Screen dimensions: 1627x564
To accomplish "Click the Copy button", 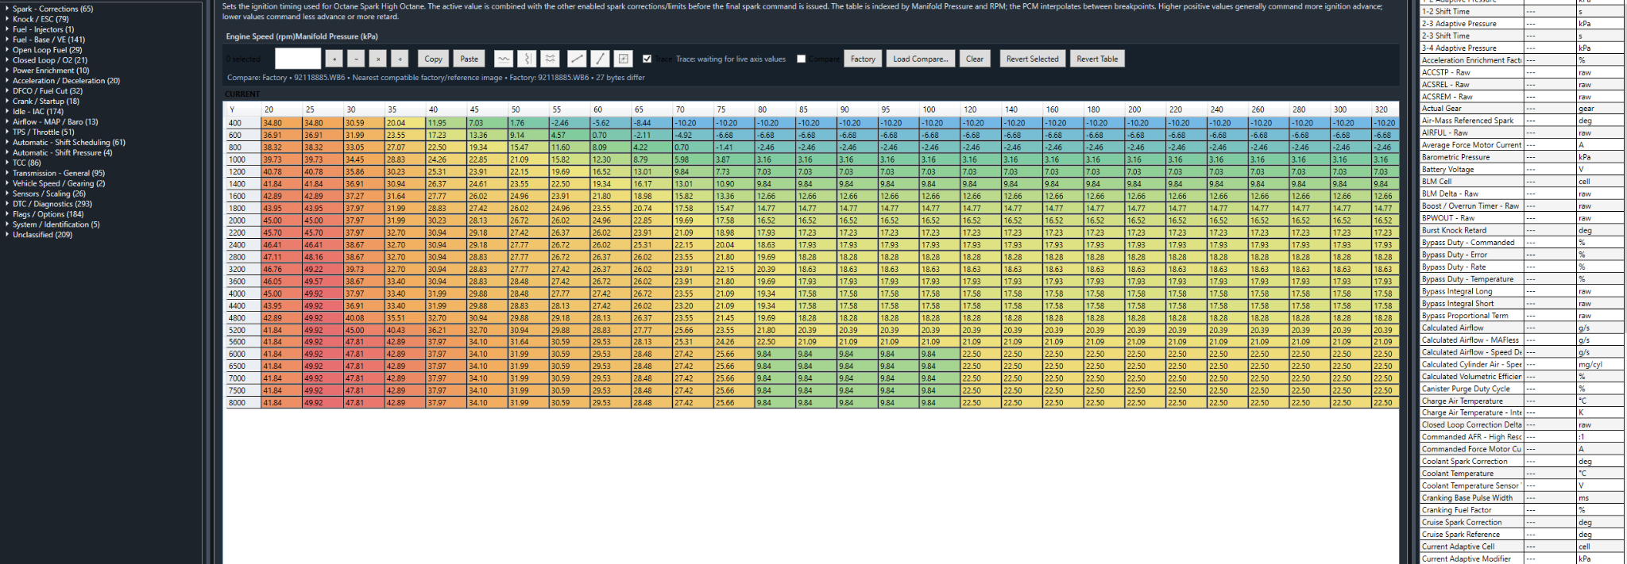I will click(x=433, y=59).
